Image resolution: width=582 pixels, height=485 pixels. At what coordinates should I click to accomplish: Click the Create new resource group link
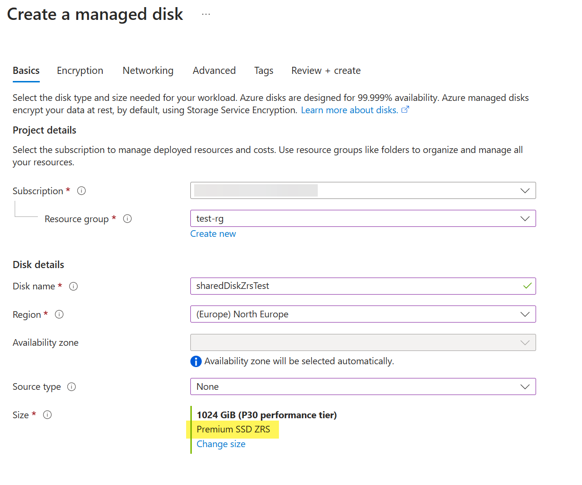pos(213,234)
